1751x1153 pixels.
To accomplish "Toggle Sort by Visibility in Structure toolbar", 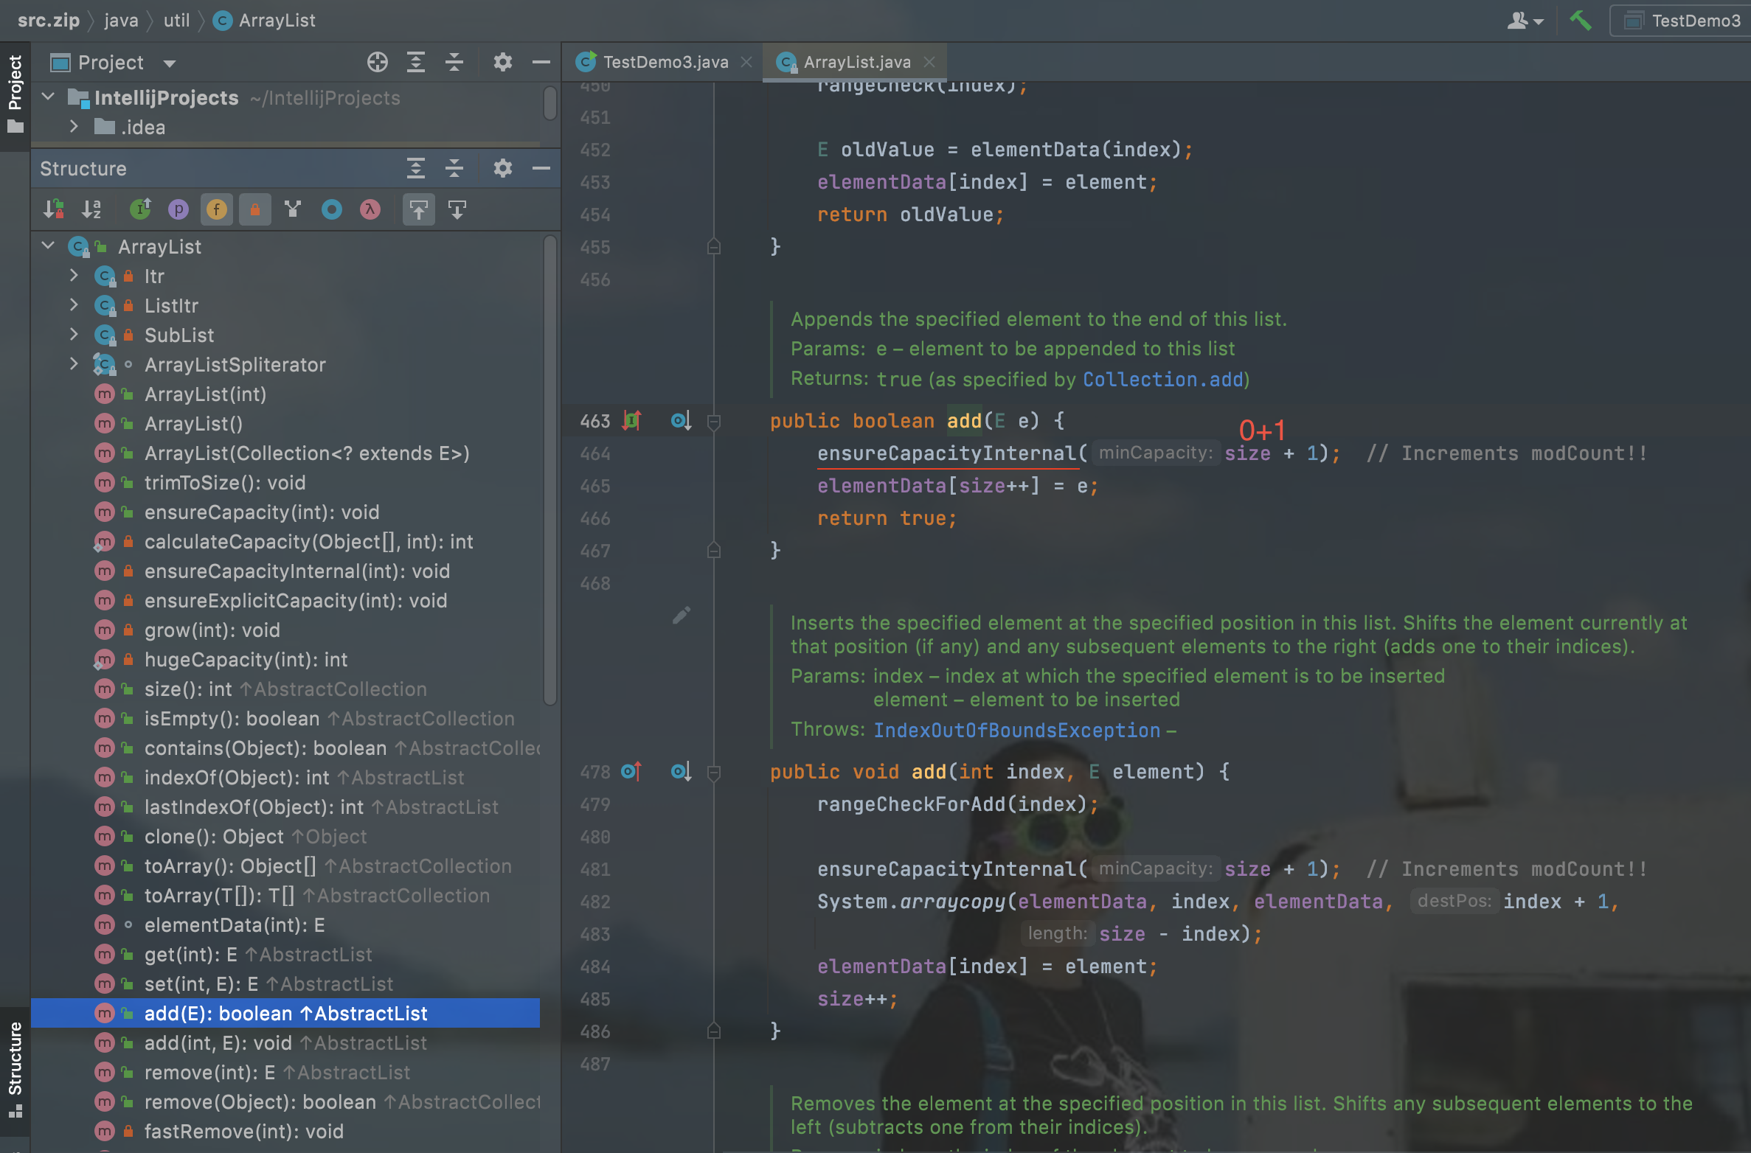I will (53, 210).
